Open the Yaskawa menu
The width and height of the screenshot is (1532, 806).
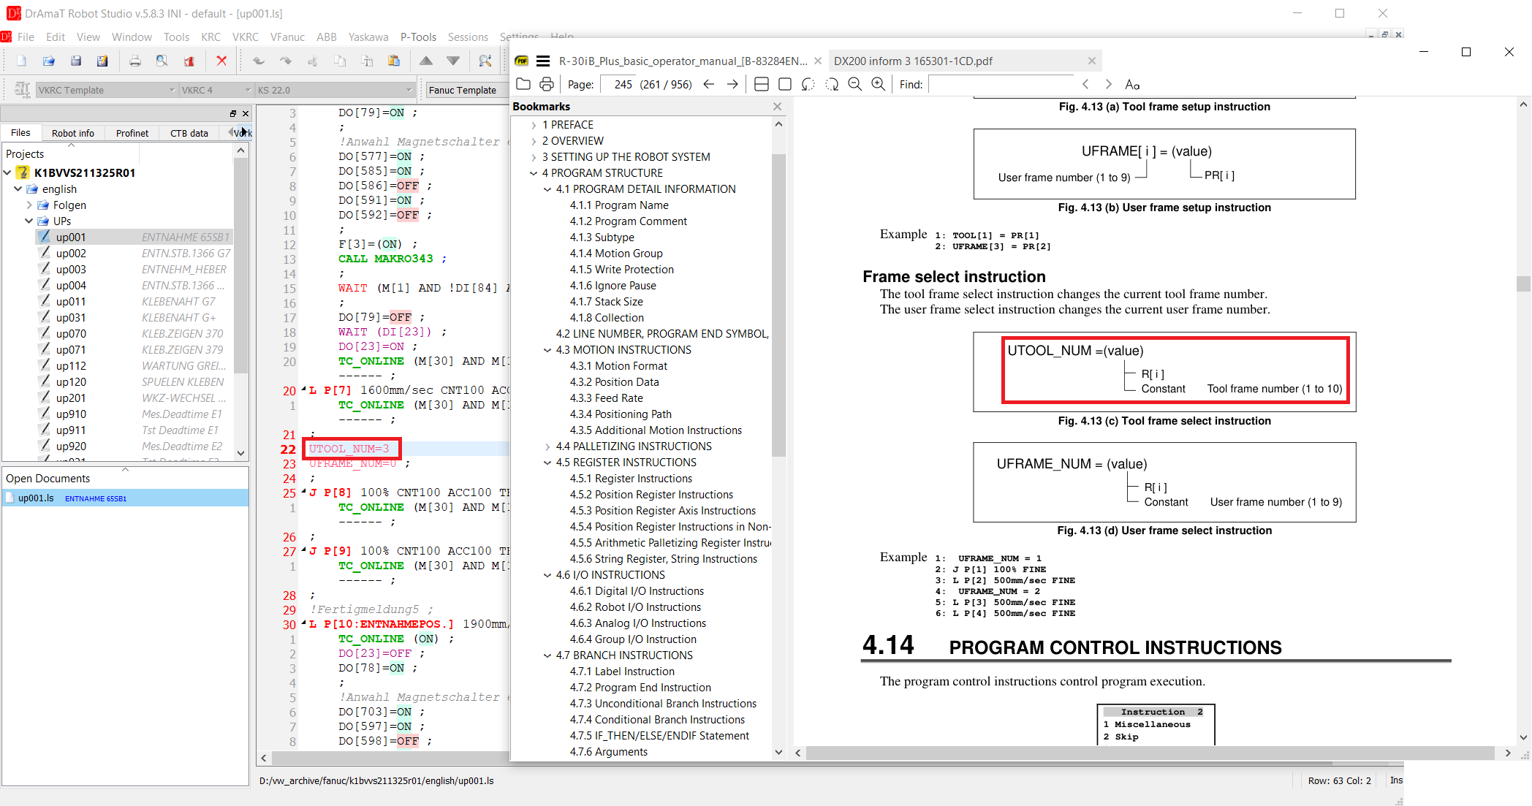[x=368, y=37]
